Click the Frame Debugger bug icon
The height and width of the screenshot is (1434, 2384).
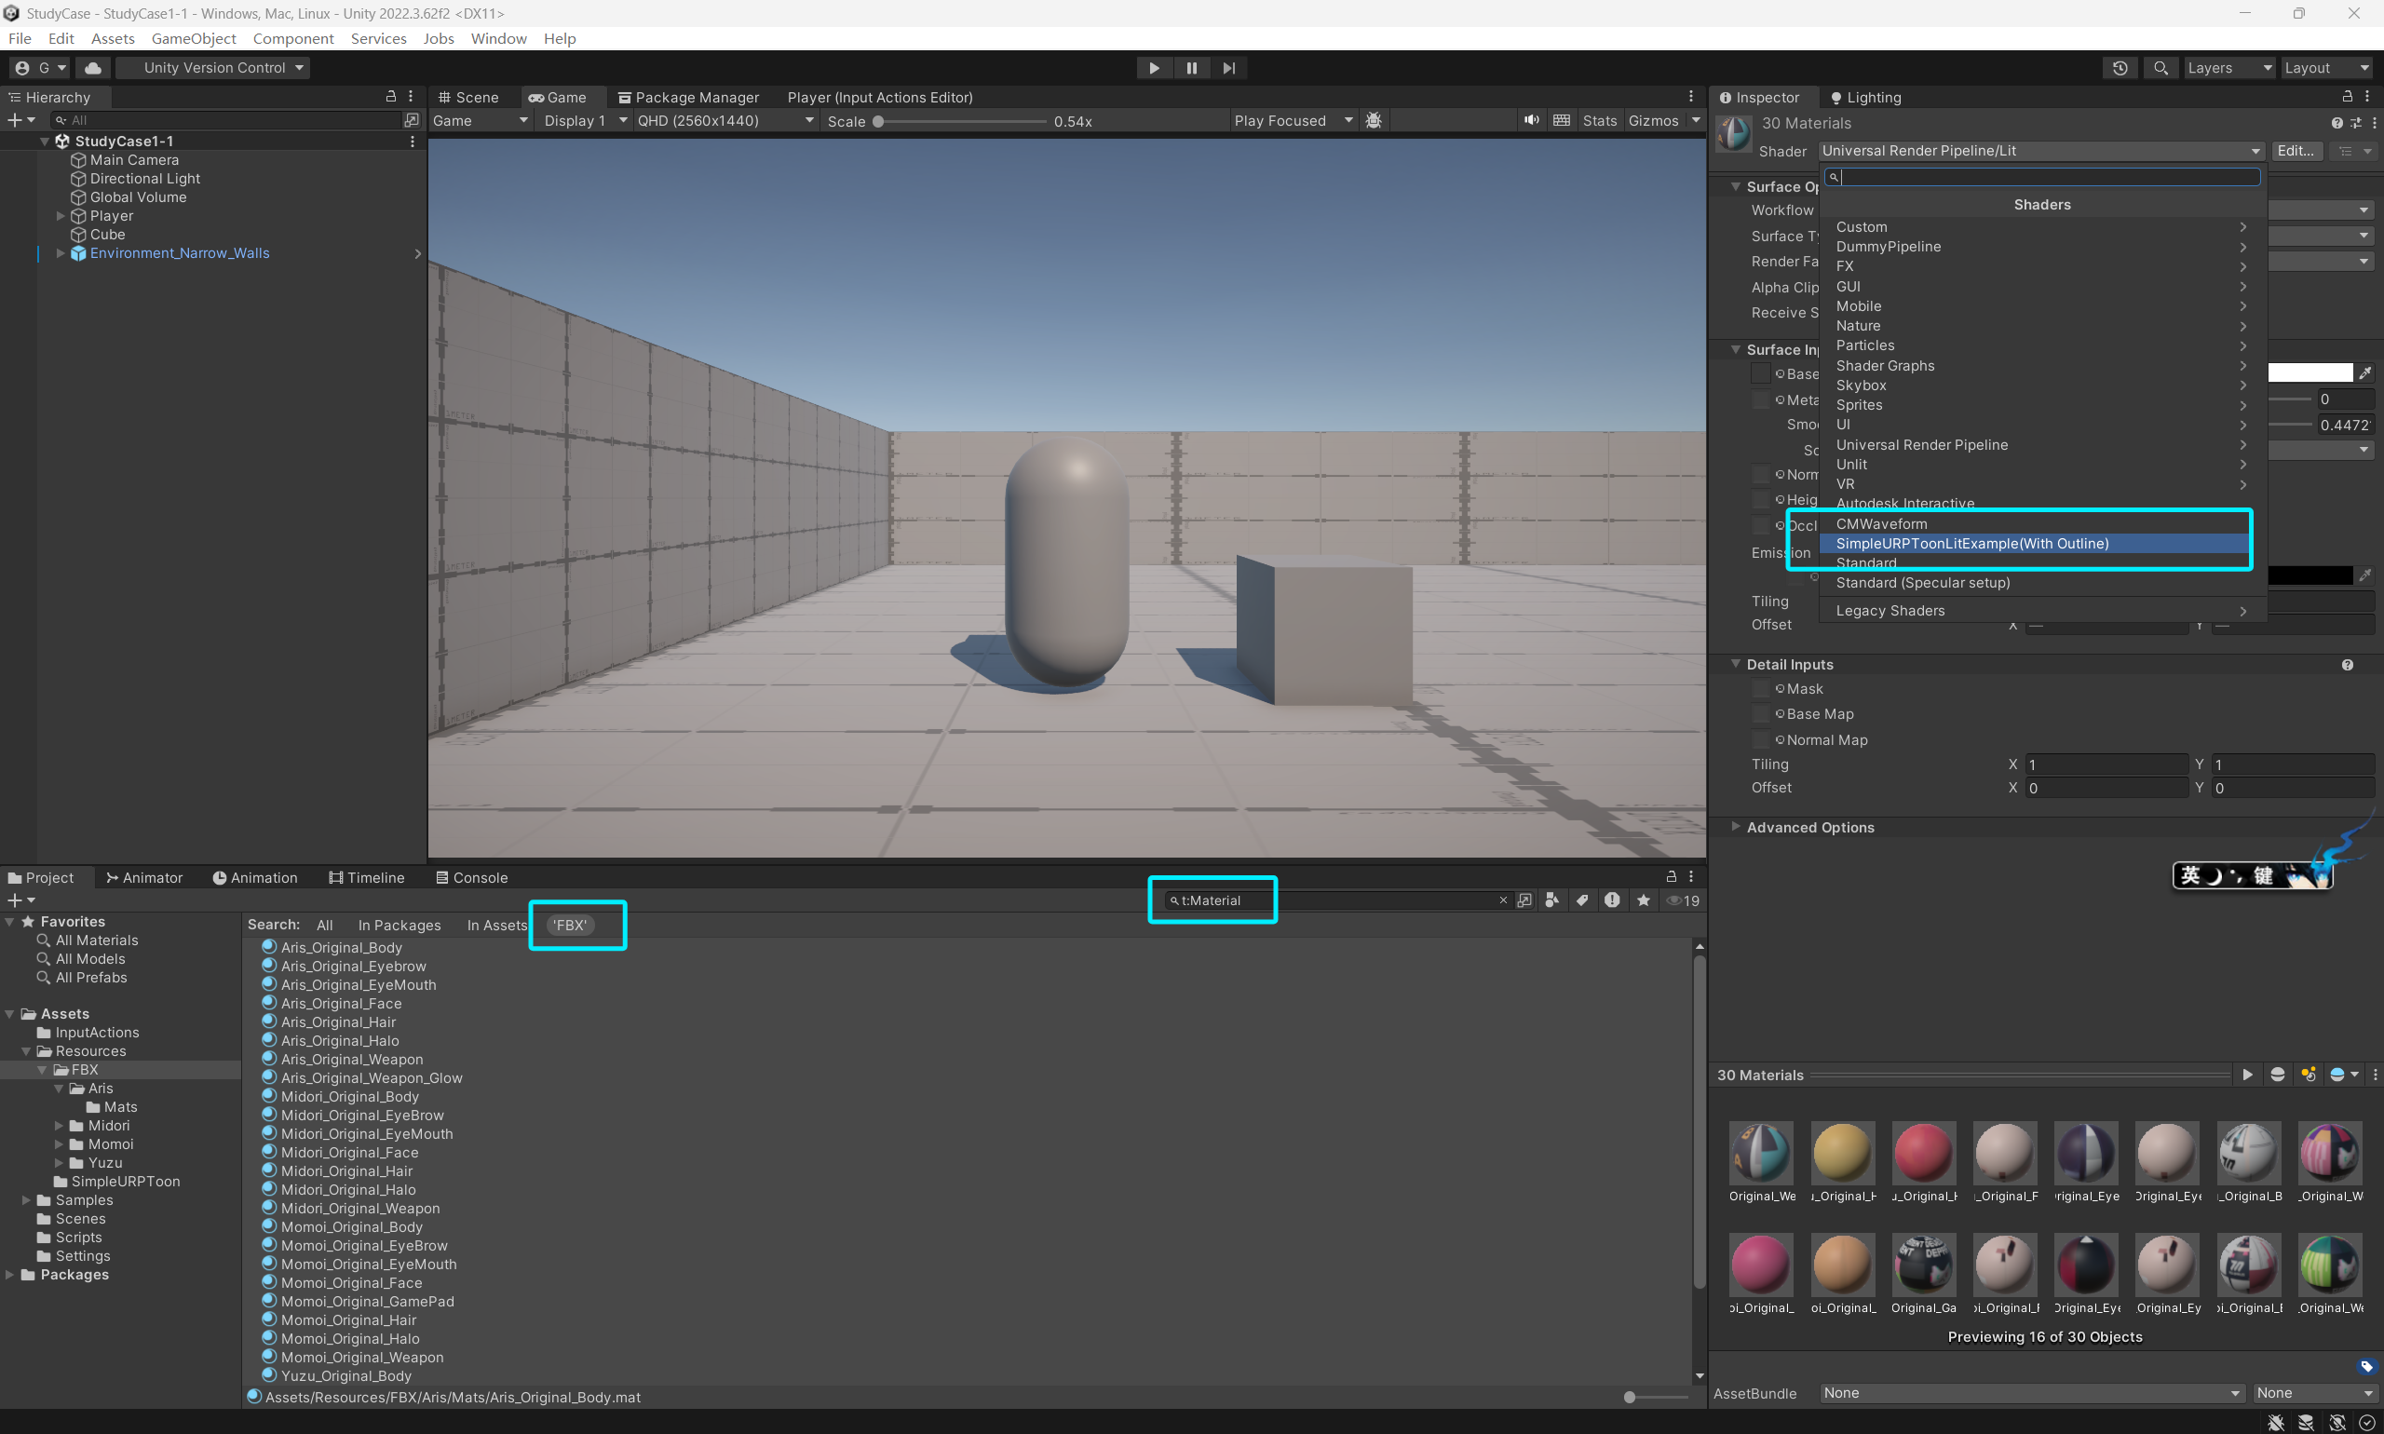(x=1374, y=121)
